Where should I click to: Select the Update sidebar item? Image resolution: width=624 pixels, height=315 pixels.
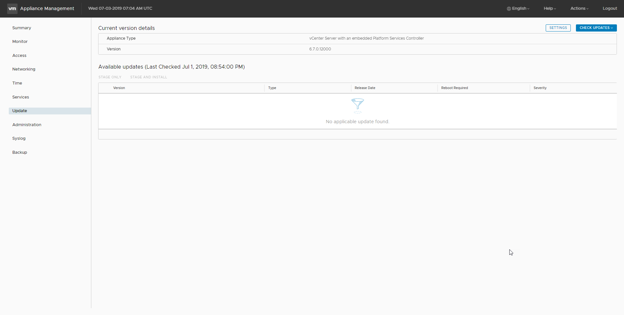tap(50, 111)
